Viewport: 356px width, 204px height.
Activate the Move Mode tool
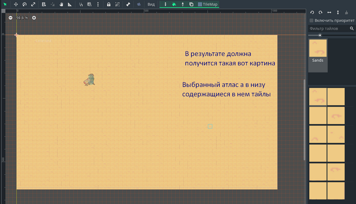(x=16, y=4)
